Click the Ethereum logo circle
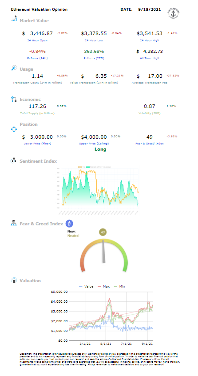This screenshot has height=376, width=198. tap(69, 224)
